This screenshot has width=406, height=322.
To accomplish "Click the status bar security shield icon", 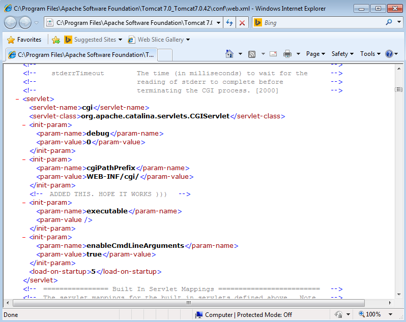I will [x=338, y=314].
